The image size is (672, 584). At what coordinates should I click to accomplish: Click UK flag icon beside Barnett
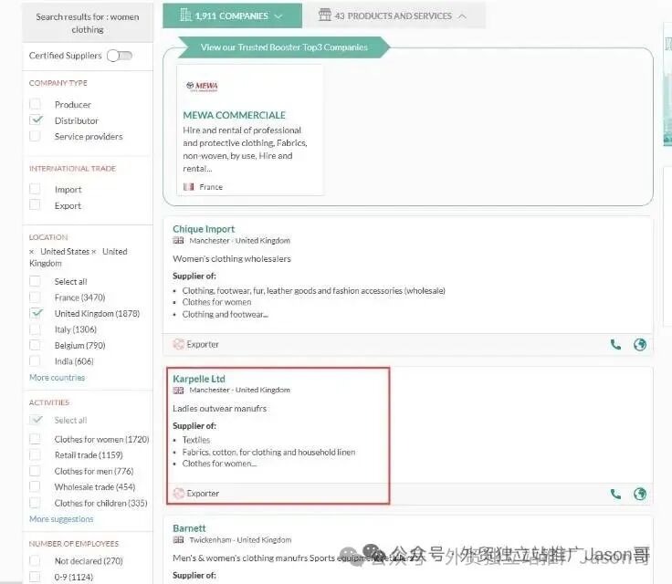pos(178,540)
